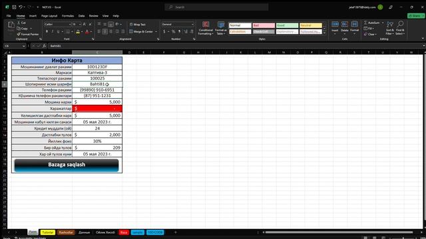Switch to the Page Layout tab

(49, 16)
